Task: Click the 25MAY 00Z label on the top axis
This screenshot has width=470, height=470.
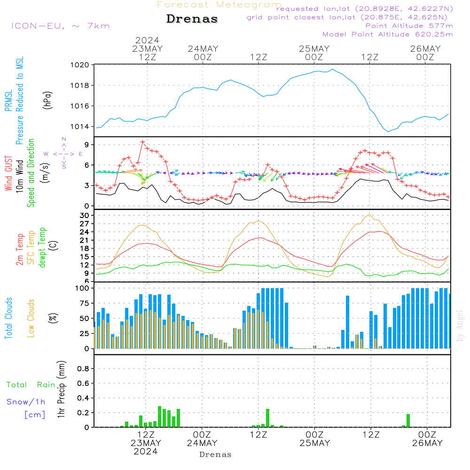Action: pyautogui.click(x=314, y=53)
